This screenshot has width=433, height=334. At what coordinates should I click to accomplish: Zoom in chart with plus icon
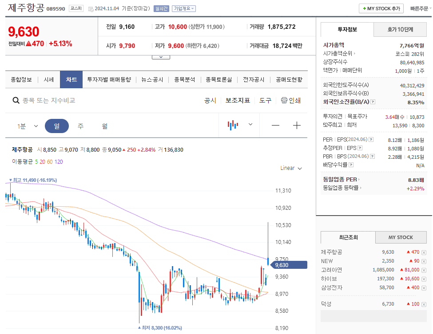point(297,126)
